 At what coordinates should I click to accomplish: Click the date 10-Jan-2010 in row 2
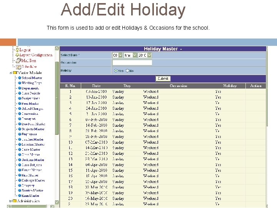tap(96, 97)
